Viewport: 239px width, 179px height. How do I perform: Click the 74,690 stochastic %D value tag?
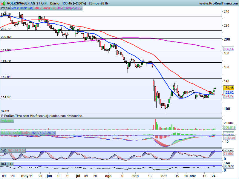[x=229, y=154]
